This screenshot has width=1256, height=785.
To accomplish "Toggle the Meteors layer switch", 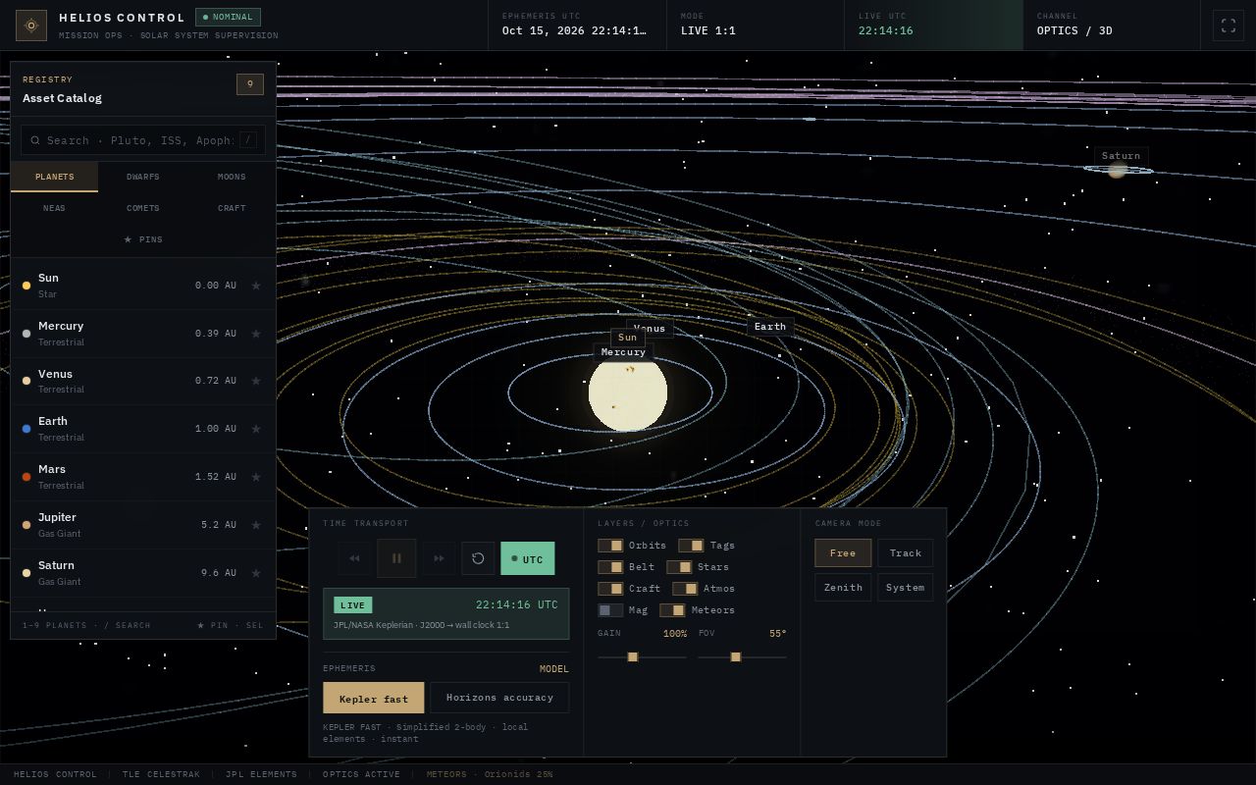I will (672, 610).
